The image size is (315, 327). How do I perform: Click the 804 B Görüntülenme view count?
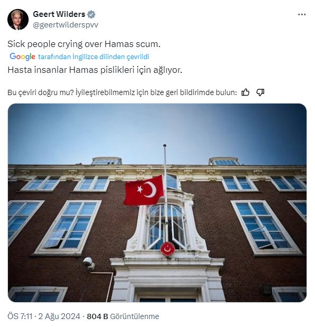123,316
